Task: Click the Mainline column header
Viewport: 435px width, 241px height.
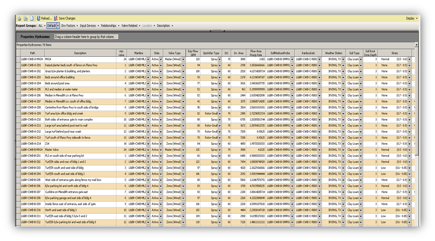Action: tap(139, 53)
